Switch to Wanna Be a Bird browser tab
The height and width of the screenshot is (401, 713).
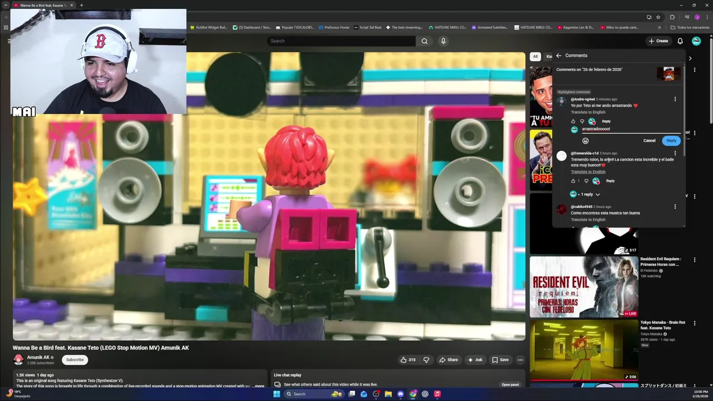point(43,5)
